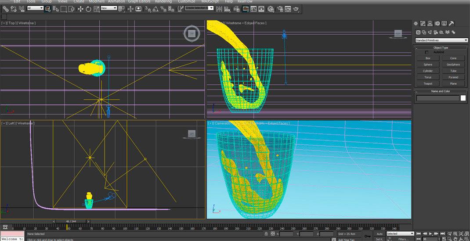Open the Render Setup teapot icon
Image resolution: width=470 pixels, height=241 pixels.
(280, 9)
